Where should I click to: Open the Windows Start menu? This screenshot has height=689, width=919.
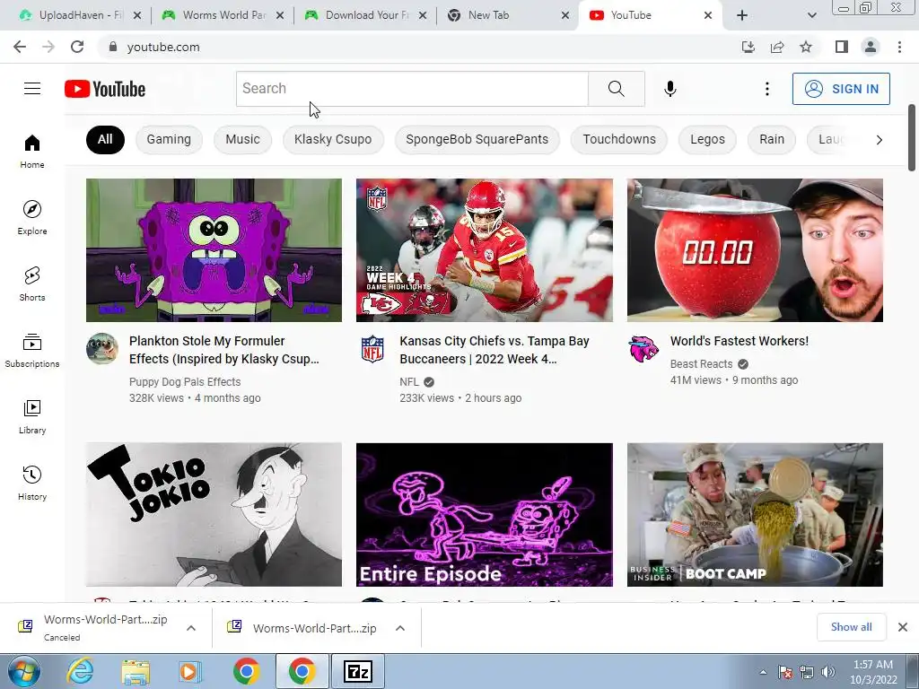coord(24,671)
